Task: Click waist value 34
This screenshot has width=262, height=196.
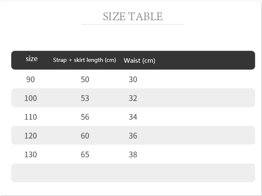Action: (132, 117)
